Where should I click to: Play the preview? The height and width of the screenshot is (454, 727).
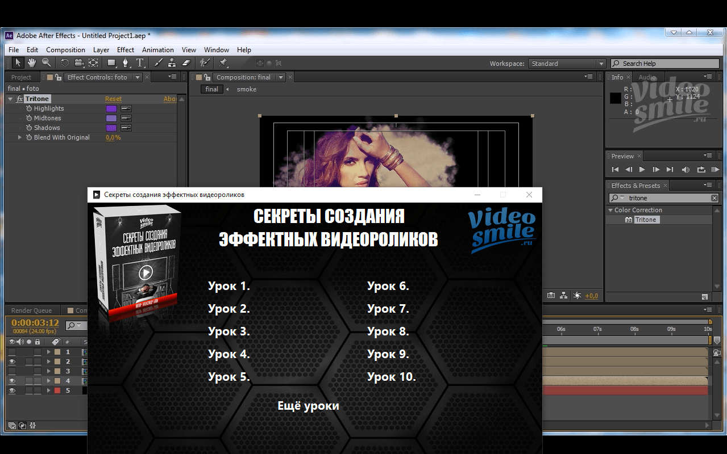(x=642, y=169)
